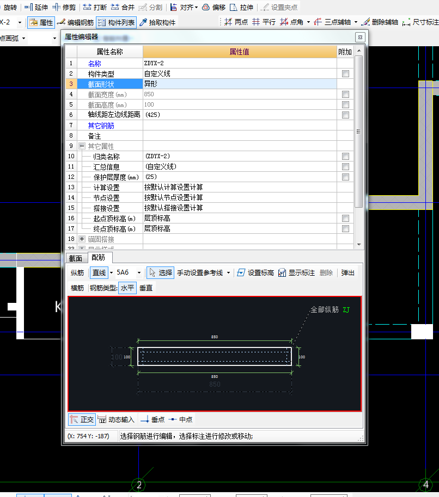Screen dimensions: 439x497
Task: Check 附加 box for 汇总信息 row
Action: click(x=345, y=166)
